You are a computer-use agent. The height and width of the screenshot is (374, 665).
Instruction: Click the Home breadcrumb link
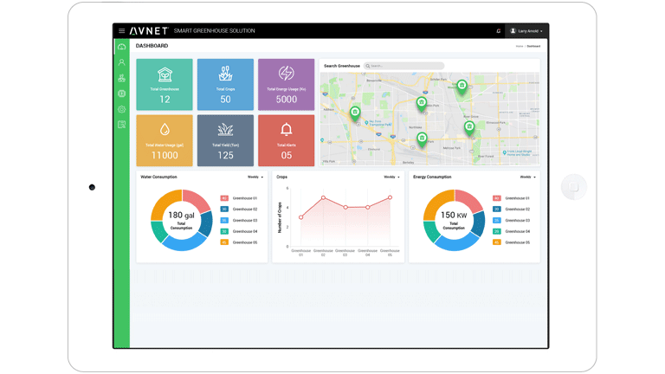(520, 46)
